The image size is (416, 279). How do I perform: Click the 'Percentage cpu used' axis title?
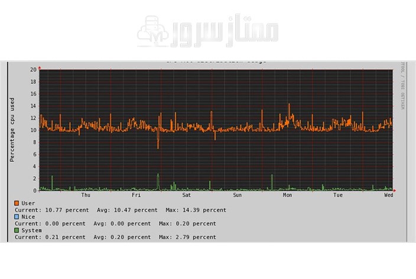12,130
